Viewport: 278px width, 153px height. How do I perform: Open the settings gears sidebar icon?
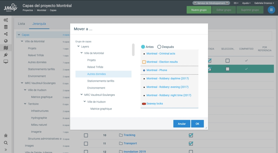pyautogui.click(x=6, y=20)
